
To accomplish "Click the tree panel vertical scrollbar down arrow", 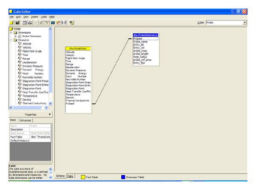I will (50, 103).
